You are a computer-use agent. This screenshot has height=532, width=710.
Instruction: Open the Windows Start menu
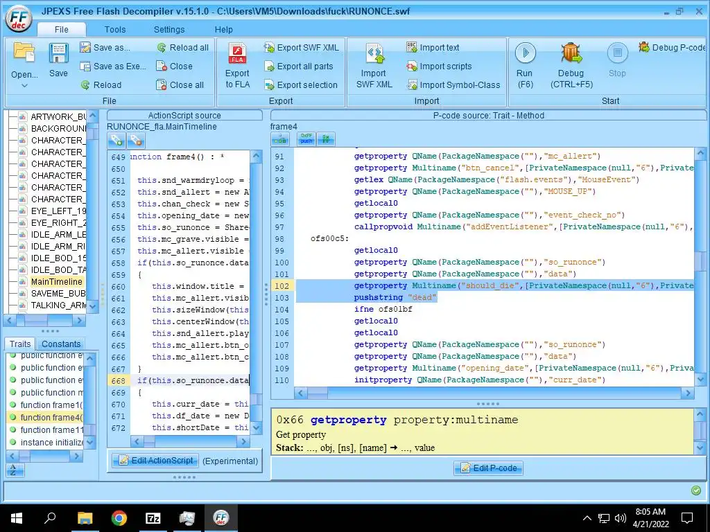(17, 518)
